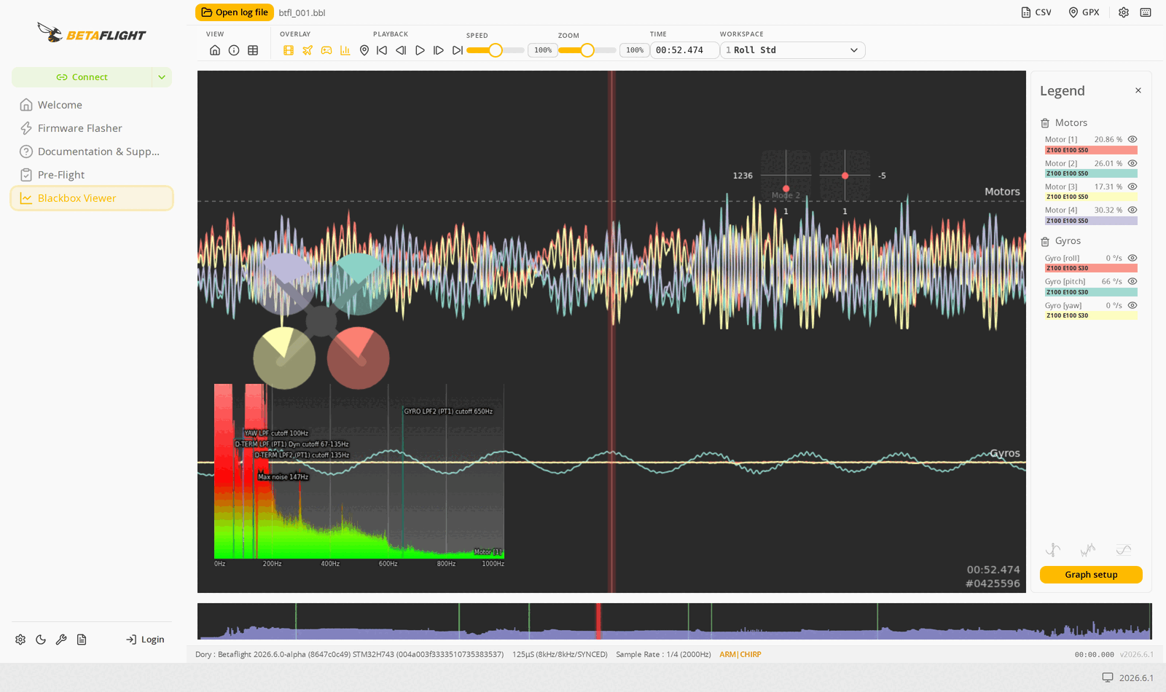Jump to the start of the log
Viewport: 1166px width, 692px height.
(382, 50)
